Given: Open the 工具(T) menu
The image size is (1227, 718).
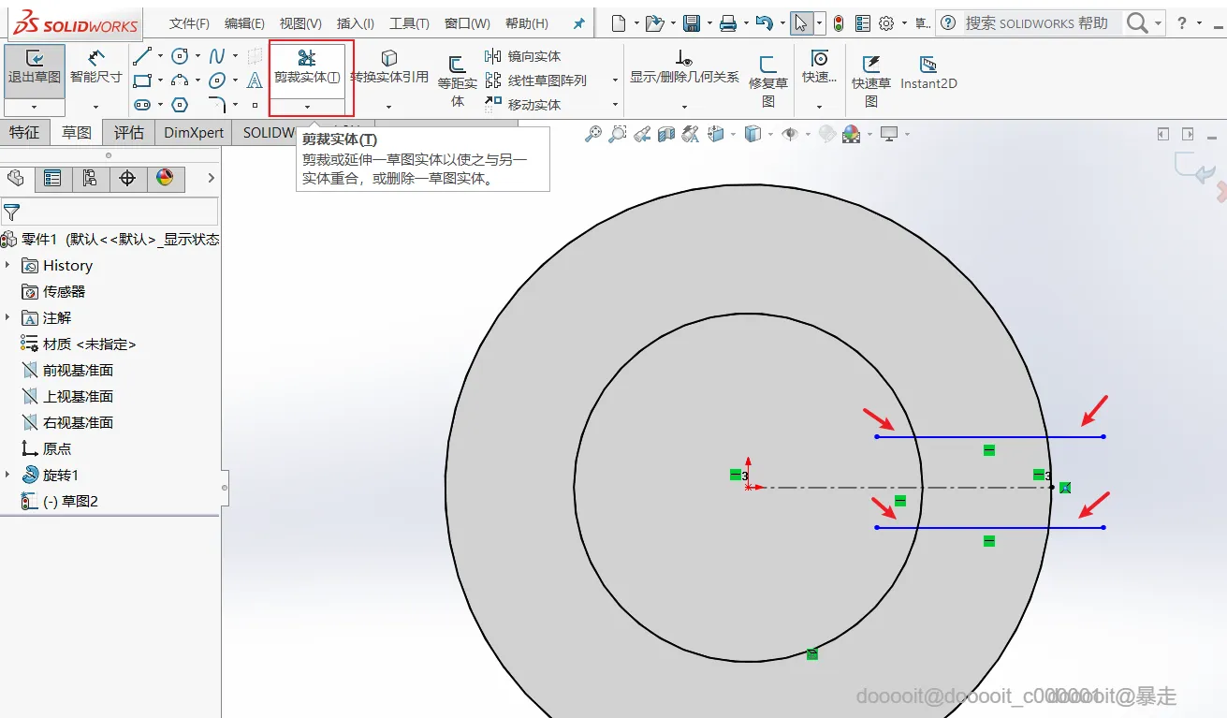Looking at the screenshot, I should click(x=409, y=23).
